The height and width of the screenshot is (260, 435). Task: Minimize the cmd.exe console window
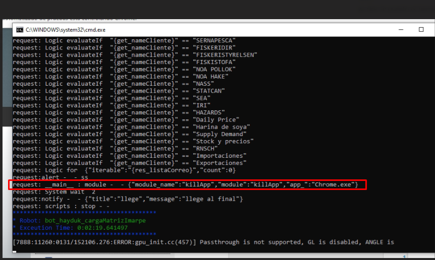click(396, 30)
